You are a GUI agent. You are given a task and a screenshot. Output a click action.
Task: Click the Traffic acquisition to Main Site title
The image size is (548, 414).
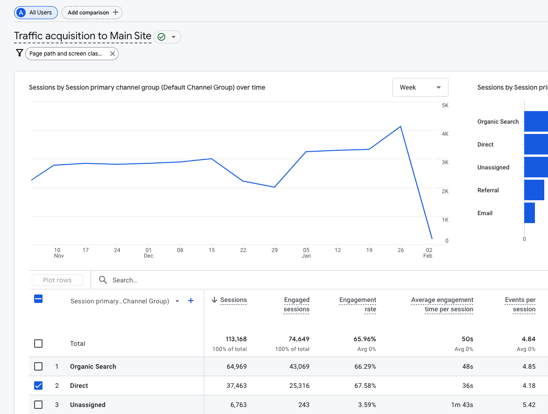pos(82,36)
